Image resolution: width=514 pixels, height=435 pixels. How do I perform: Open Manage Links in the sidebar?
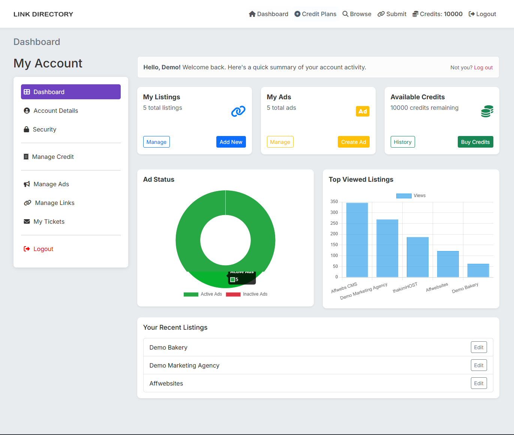(71, 203)
